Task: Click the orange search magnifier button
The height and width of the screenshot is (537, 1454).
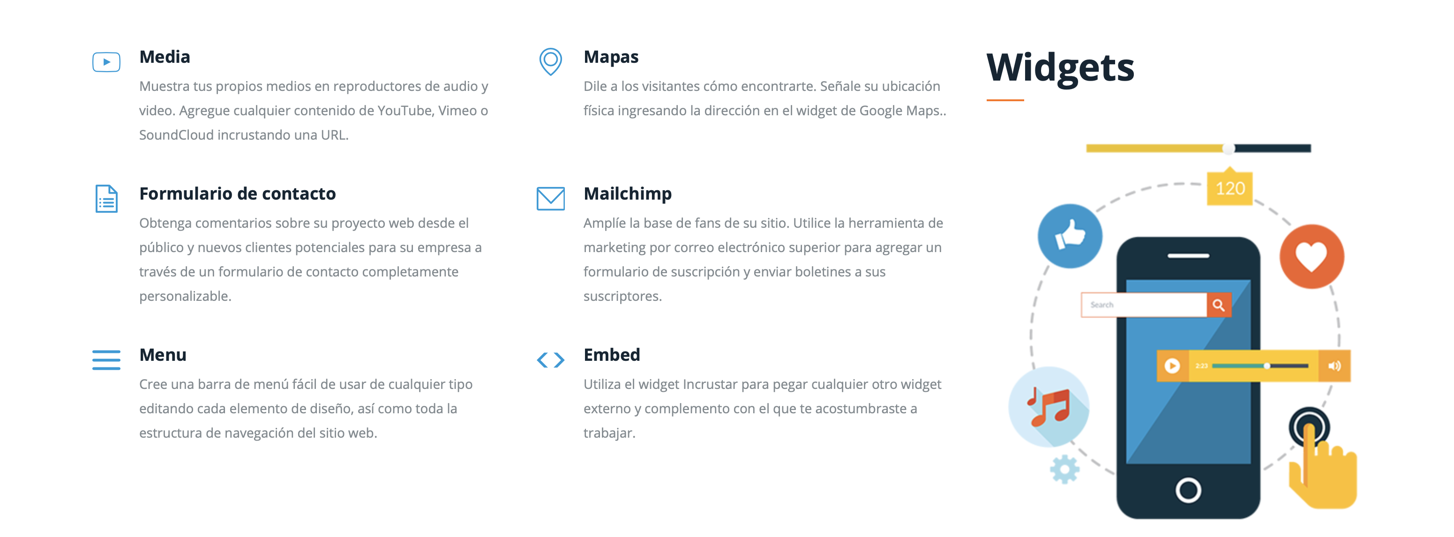Action: tap(1219, 305)
